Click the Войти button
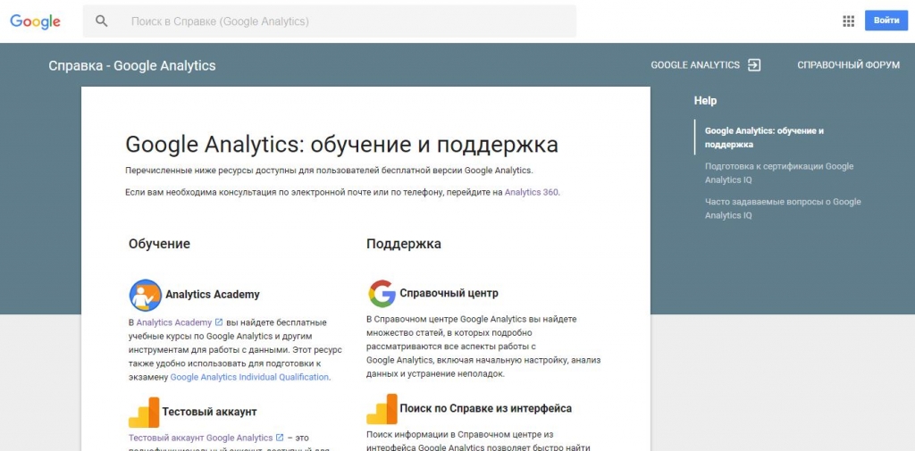Screen dimensions: 915x451 tap(886, 21)
